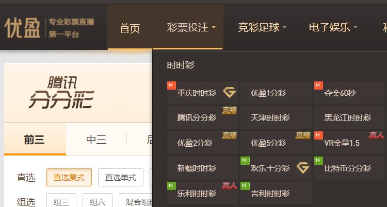The height and width of the screenshot is (207, 387).
Task: Select the 直选单式 play option
Action: pos(121,178)
